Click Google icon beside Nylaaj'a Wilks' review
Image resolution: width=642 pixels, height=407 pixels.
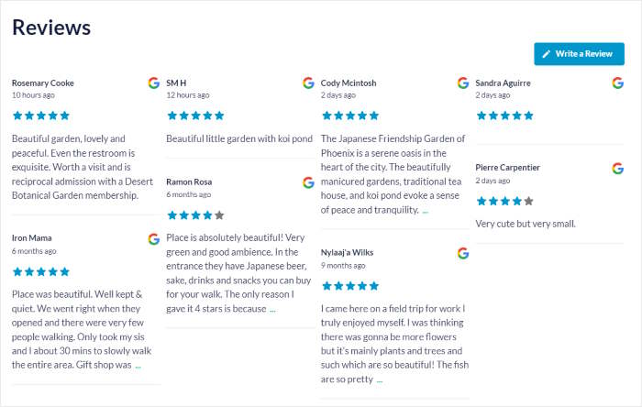click(463, 253)
